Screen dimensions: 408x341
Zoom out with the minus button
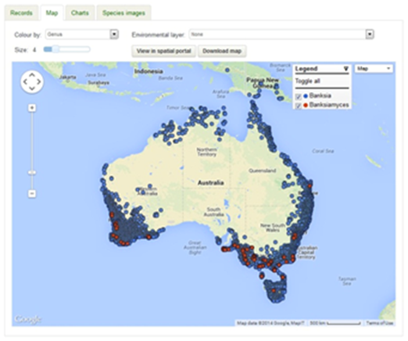[x=32, y=193]
